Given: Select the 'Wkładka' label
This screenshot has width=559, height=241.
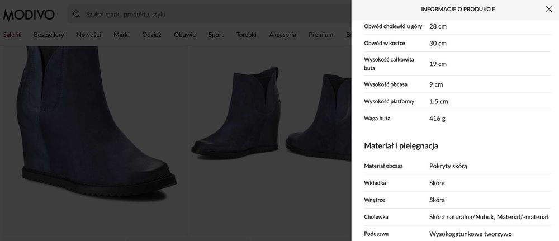Looking at the screenshot, I should click(x=375, y=182).
